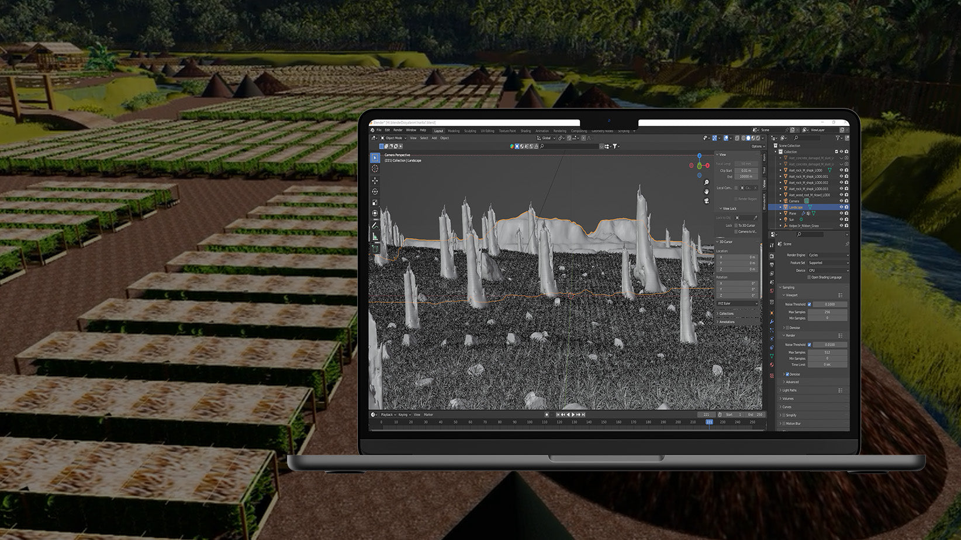Select the Camera object in outliner
The image size is (961, 540).
point(794,201)
